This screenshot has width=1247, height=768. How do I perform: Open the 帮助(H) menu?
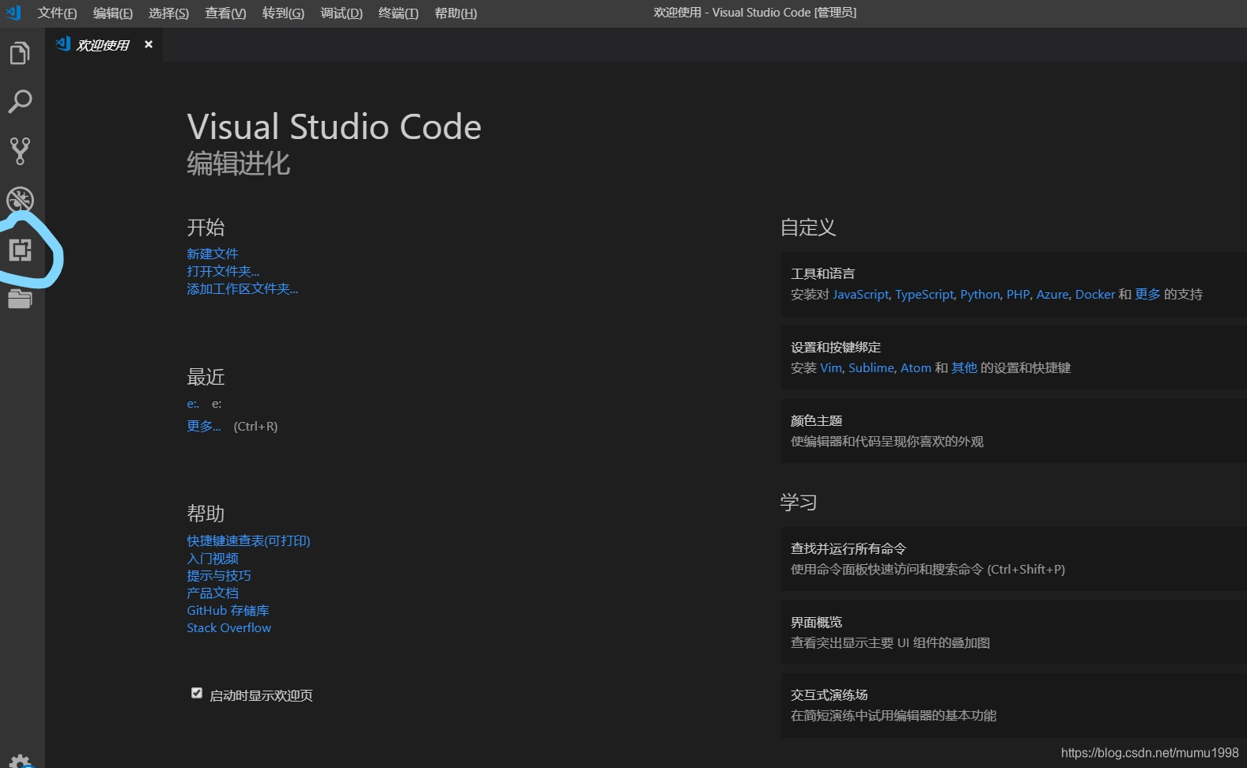click(x=455, y=13)
